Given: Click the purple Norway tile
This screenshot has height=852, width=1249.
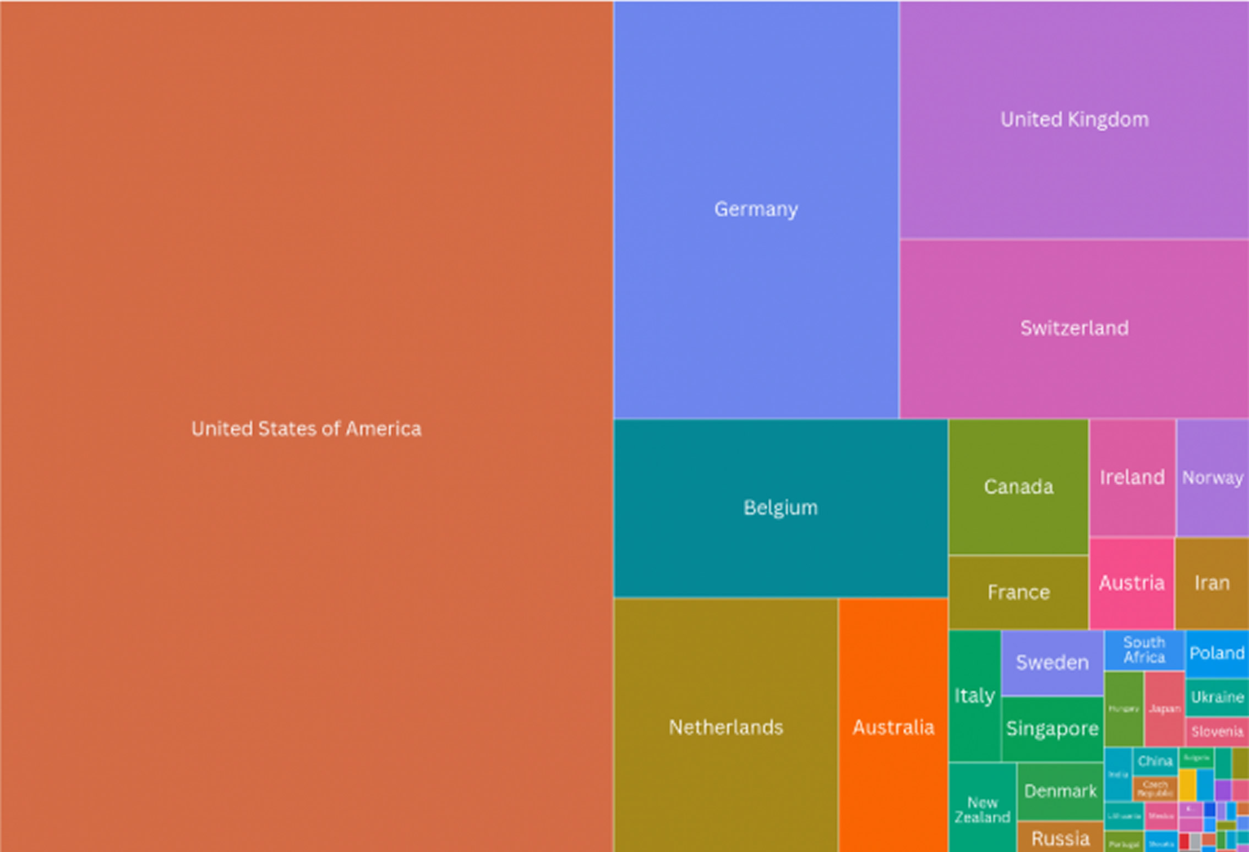Looking at the screenshot, I should point(1212,477).
